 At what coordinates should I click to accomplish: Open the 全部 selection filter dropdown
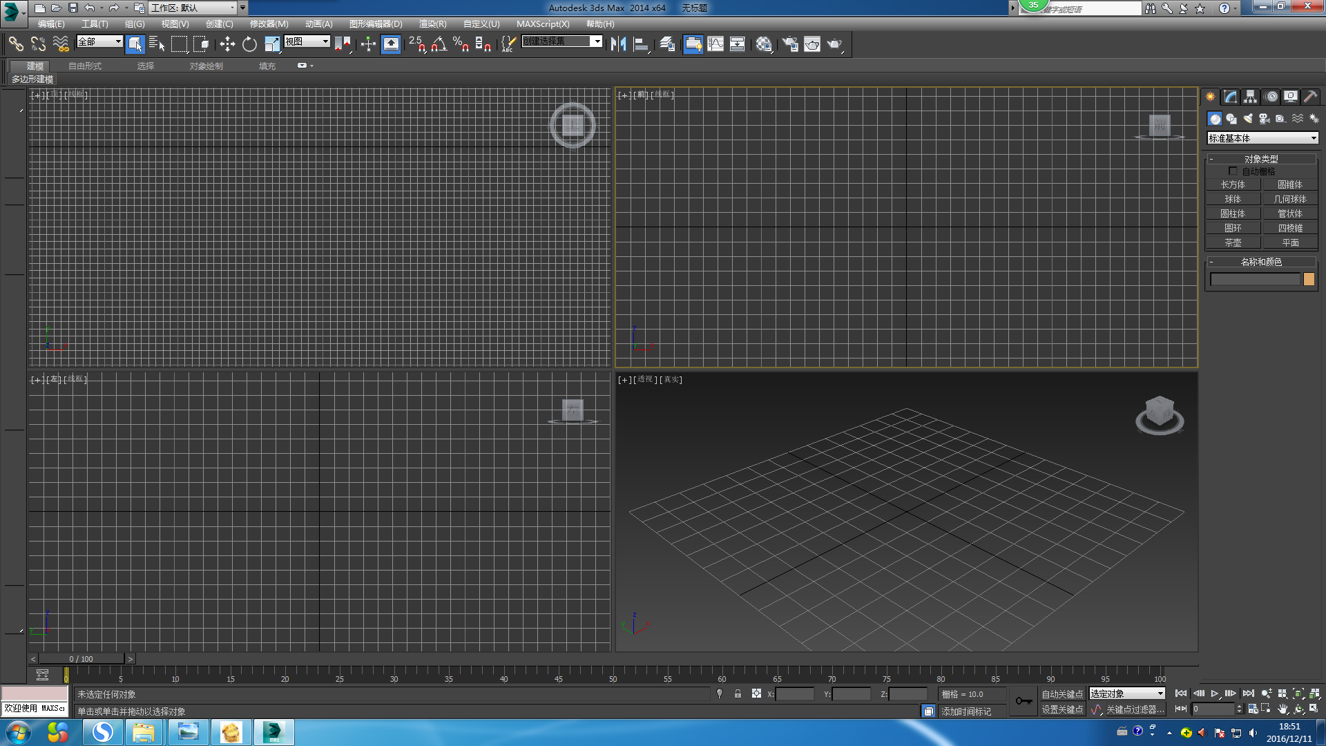coord(99,42)
